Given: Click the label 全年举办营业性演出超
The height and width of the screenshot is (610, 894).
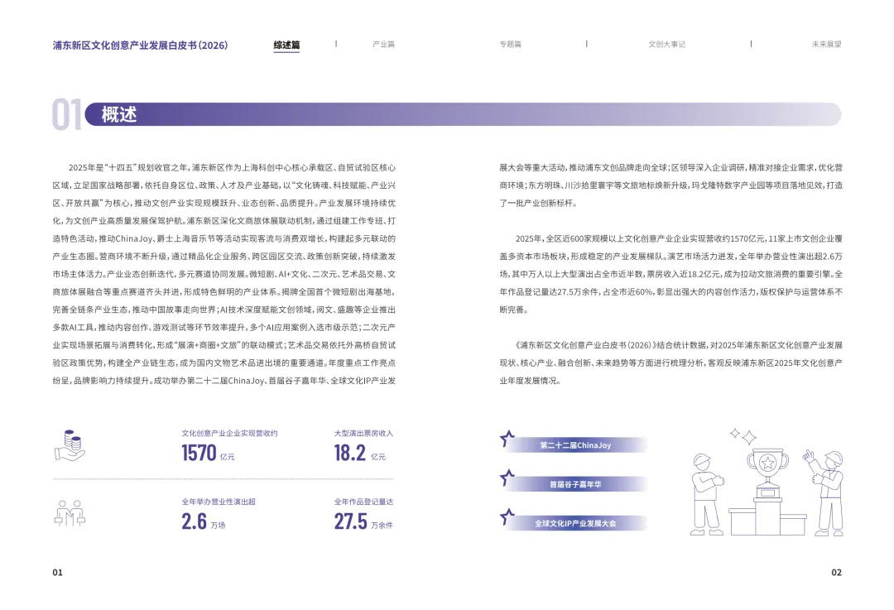Looking at the screenshot, I should pos(219,502).
